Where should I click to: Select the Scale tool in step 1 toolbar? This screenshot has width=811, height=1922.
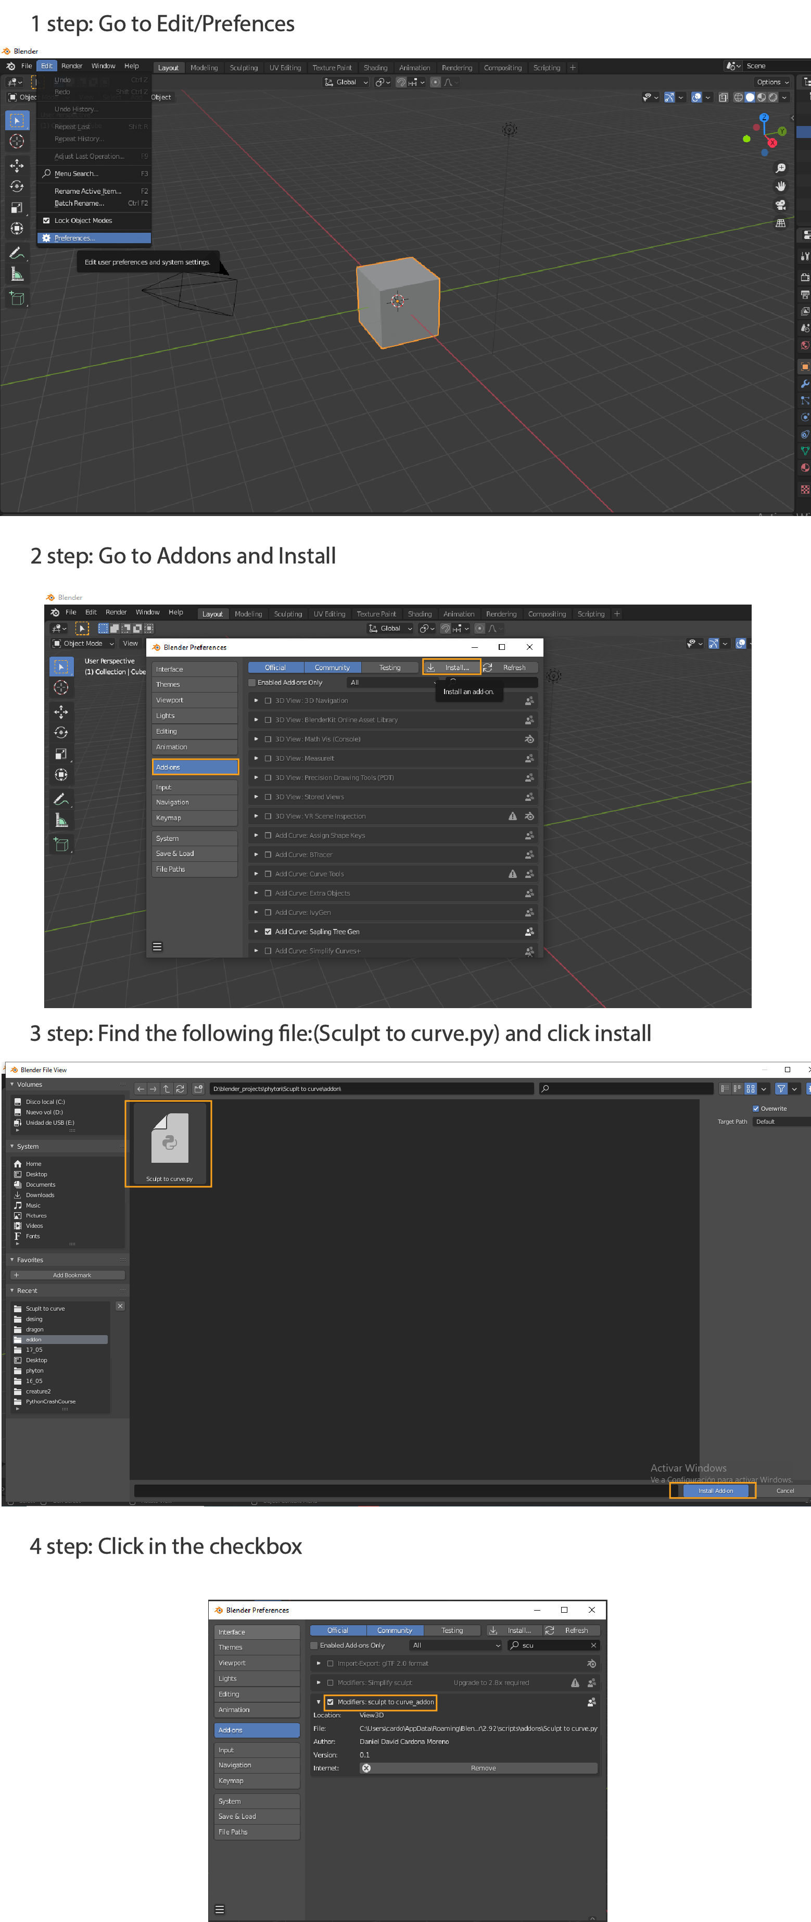point(17,207)
